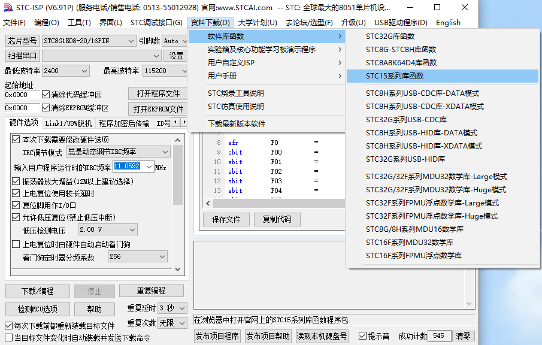
Task: Click the 发布项目程序 button
Action: coord(217,336)
